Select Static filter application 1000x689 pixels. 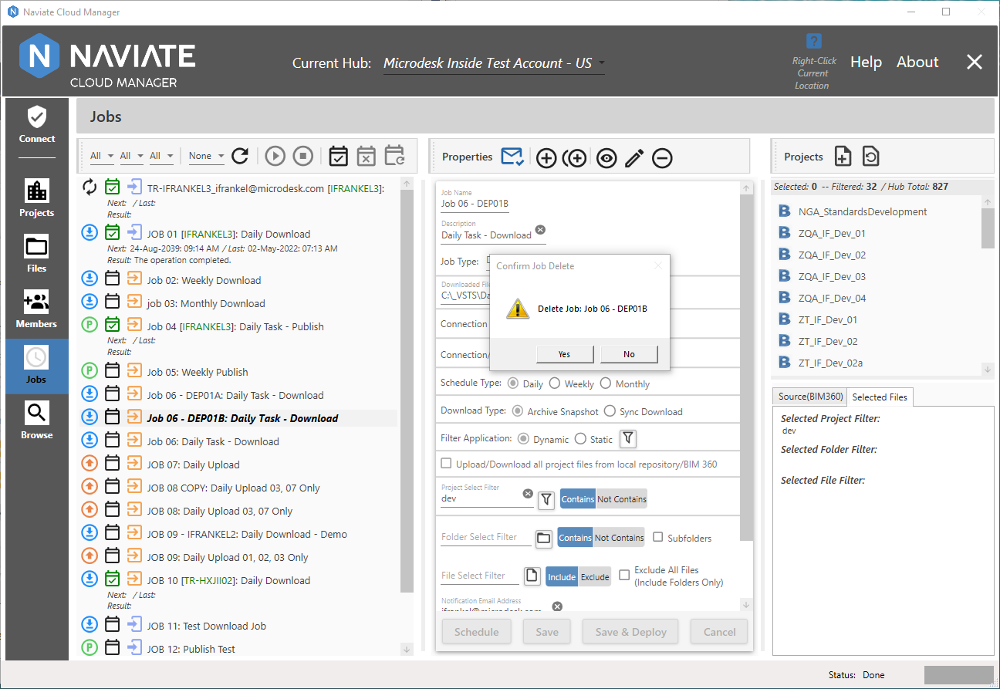click(594, 439)
